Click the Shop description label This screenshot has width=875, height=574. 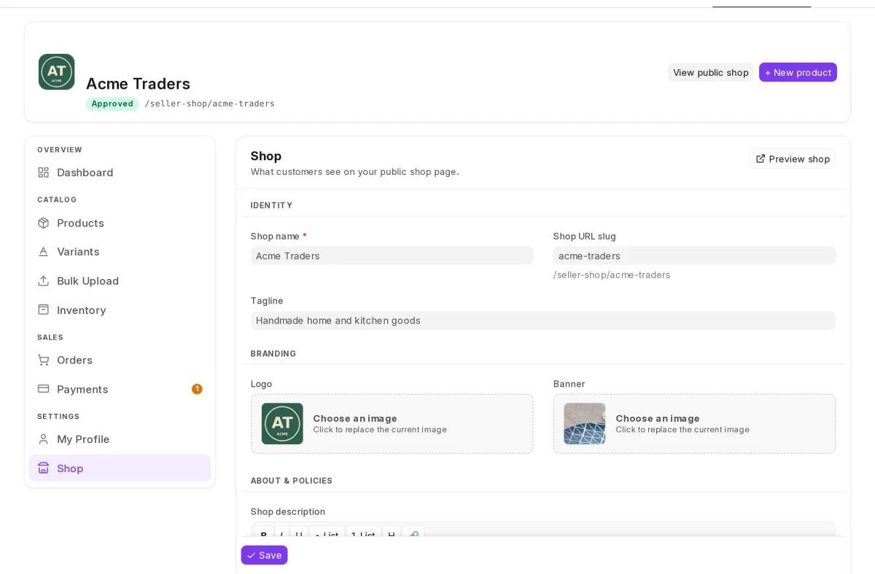click(x=288, y=511)
